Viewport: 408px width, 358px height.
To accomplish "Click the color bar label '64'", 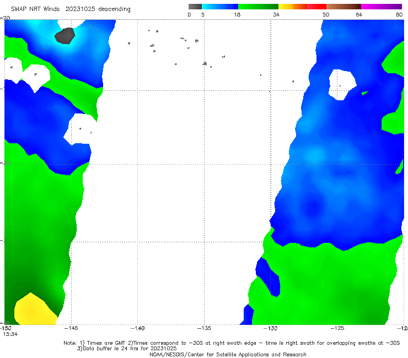I will (x=359, y=15).
